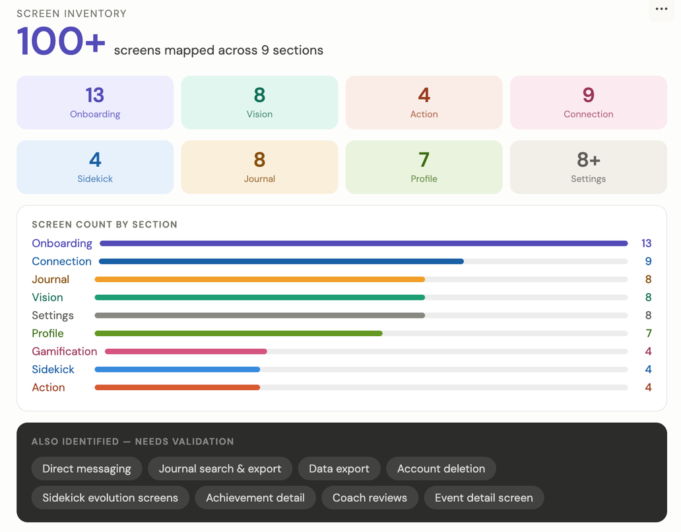Click the Vision label in the chart
Screen dimensions: 681x532
[x=48, y=297]
